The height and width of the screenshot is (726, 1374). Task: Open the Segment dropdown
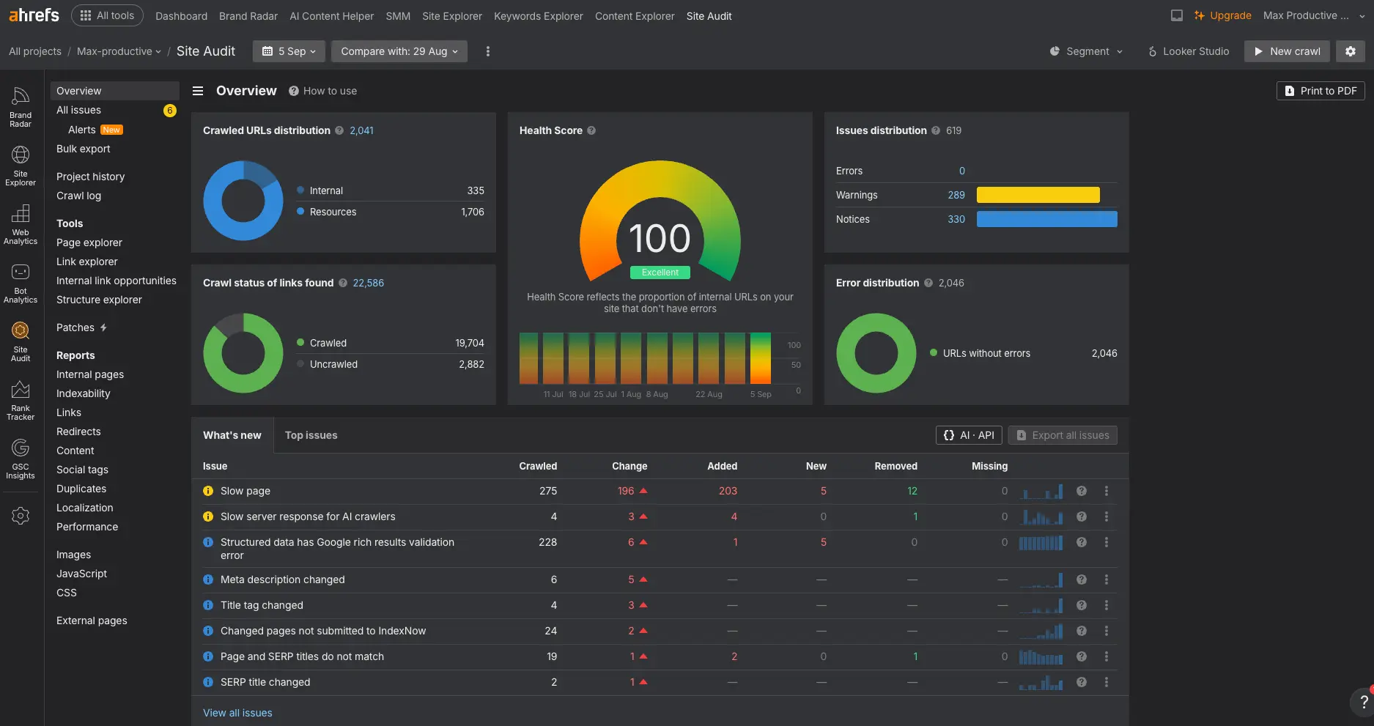point(1086,51)
